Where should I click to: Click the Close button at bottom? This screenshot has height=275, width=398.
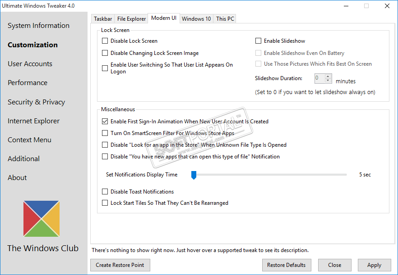[334, 265]
